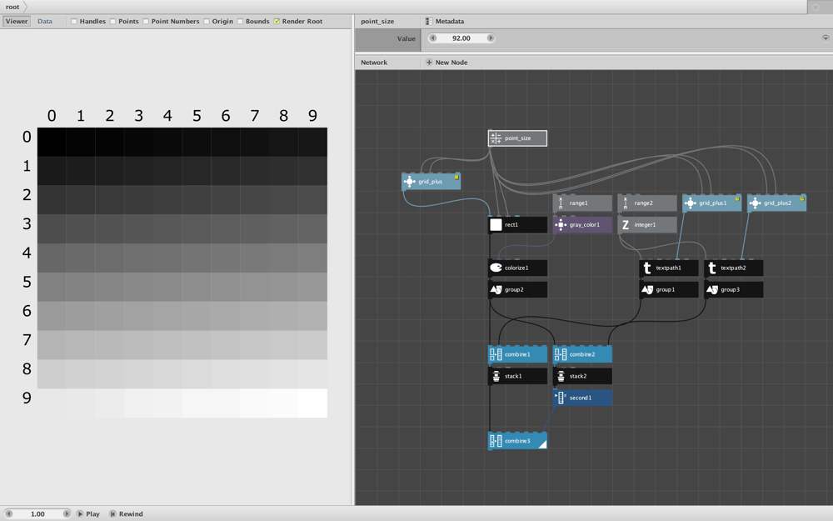Rewind the animation
This screenshot has height=521, width=833.
[126, 513]
